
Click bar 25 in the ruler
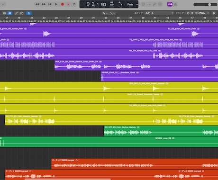(x=56, y=18)
